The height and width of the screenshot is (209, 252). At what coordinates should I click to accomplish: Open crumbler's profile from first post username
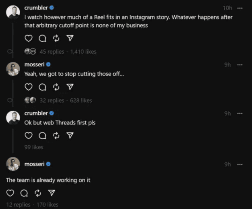point(36,8)
